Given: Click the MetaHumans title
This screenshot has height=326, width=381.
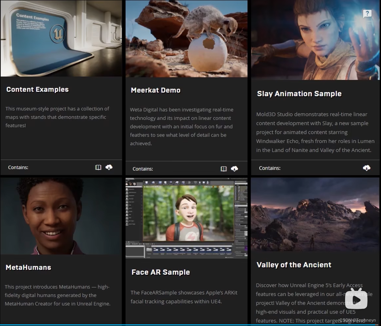Looking at the screenshot, I should (28, 267).
